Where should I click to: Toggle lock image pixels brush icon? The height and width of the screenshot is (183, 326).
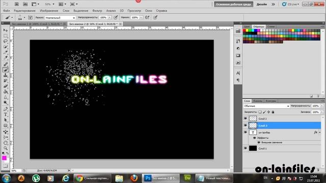coord(264,112)
